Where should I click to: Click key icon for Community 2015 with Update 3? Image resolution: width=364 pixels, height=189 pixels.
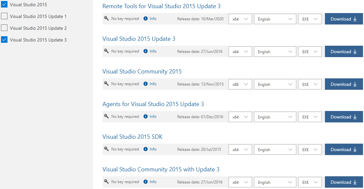[106, 181]
